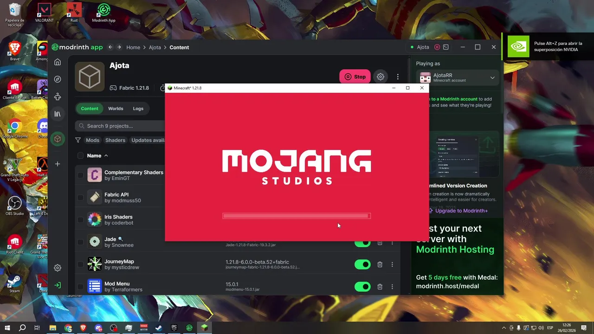Image resolution: width=594 pixels, height=334 pixels.
Task: Open Ajota instance more options menu
Action: coord(398,77)
